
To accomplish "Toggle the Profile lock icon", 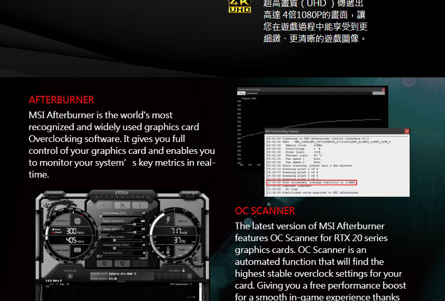I will (183, 271).
